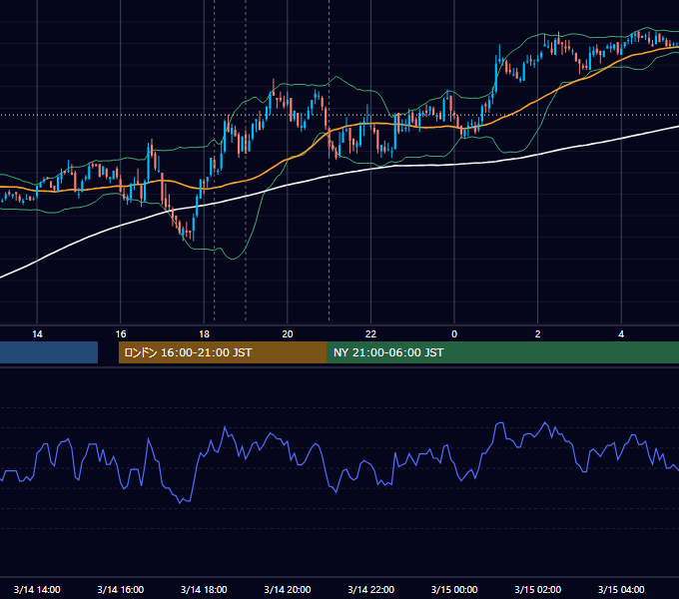Select the "3/14 18:00" date label

pos(204,589)
